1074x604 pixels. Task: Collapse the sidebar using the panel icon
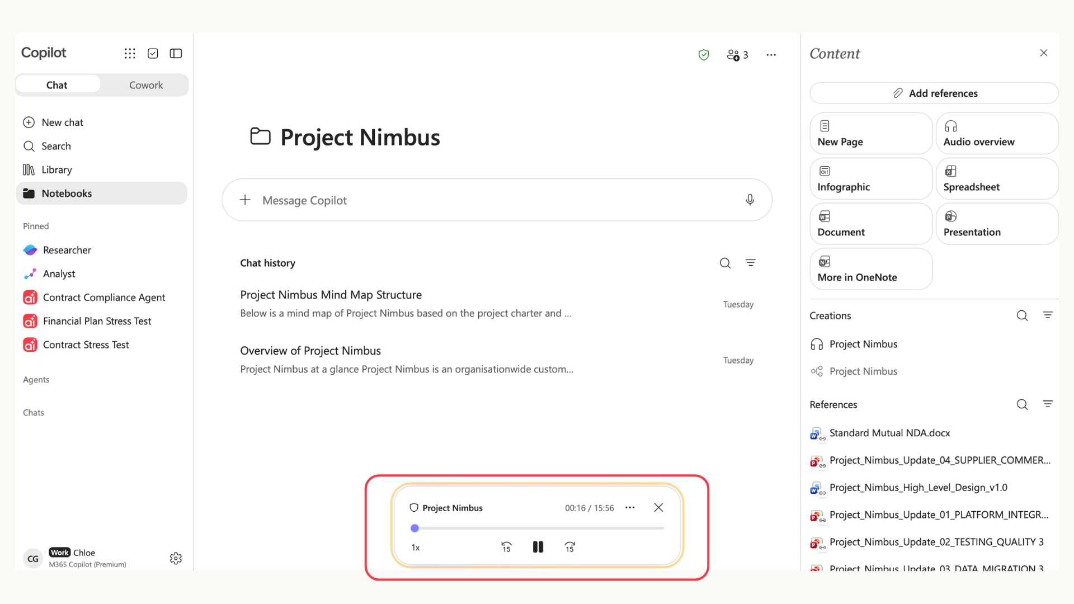(x=176, y=53)
